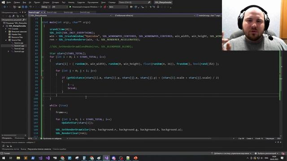Click the Локальный отладчик Windows button
Image resolution: width=287 pixels, height=161 pixels.
(85, 7)
